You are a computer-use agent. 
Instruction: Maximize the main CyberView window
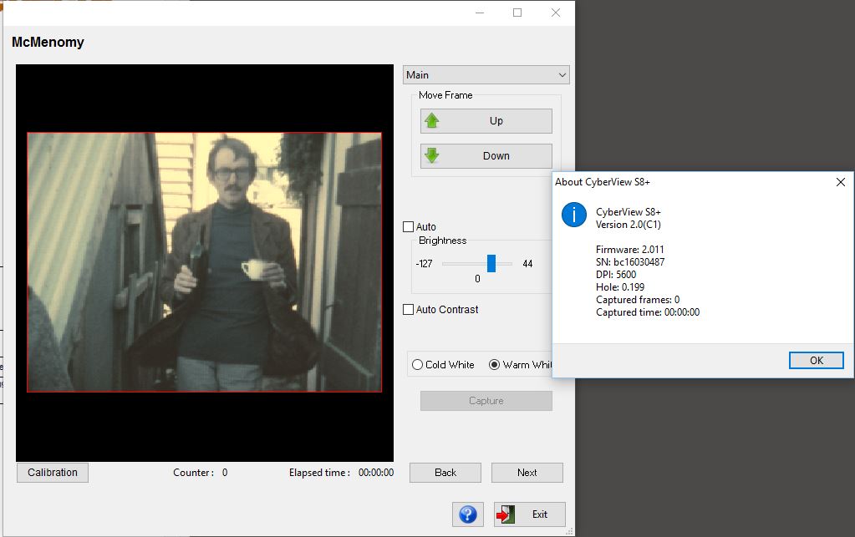517,13
